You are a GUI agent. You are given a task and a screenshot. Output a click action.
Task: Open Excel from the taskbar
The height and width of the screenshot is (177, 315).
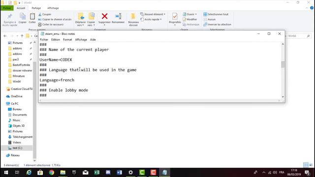[x=97, y=173]
